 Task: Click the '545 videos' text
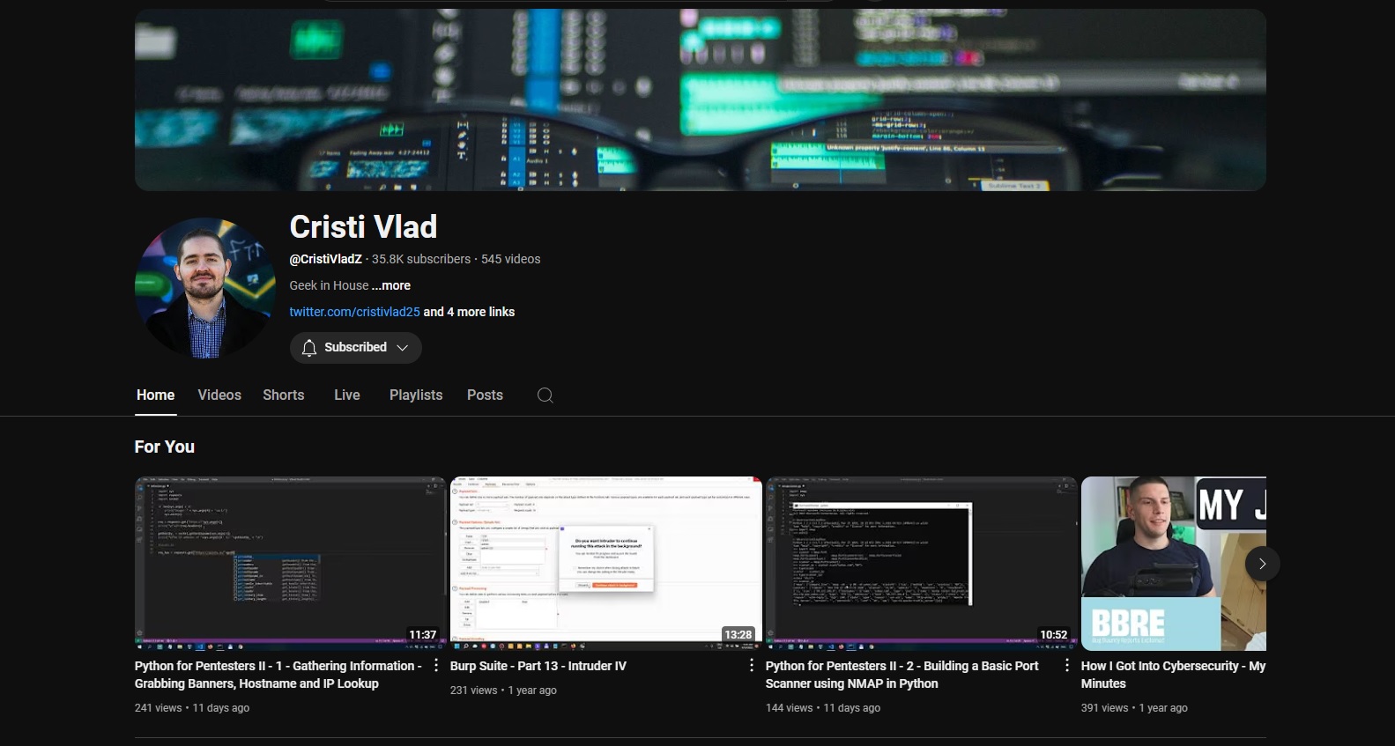pos(511,259)
